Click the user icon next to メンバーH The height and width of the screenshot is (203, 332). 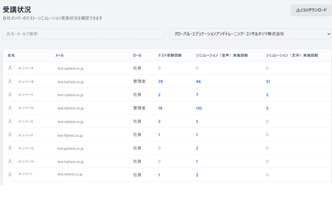10,161
